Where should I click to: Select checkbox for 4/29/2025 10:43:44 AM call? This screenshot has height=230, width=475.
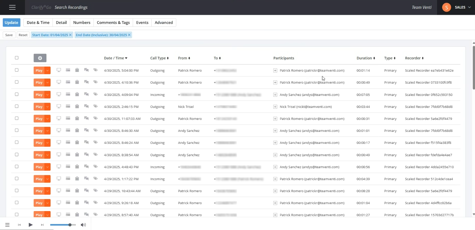tap(17, 191)
